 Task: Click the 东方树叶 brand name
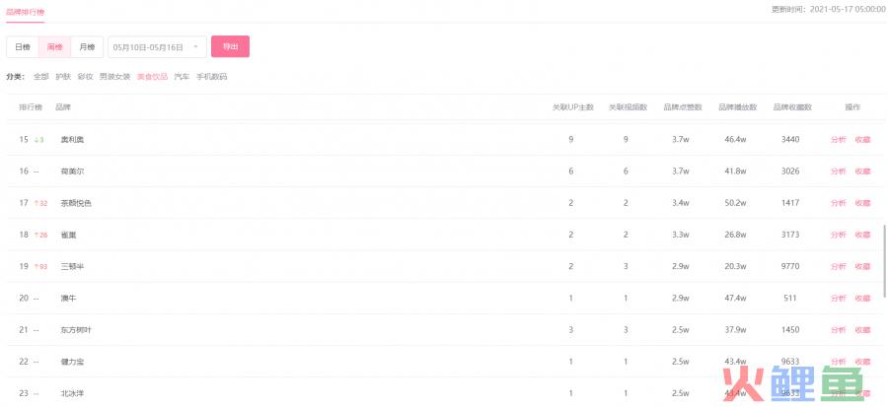pos(76,329)
